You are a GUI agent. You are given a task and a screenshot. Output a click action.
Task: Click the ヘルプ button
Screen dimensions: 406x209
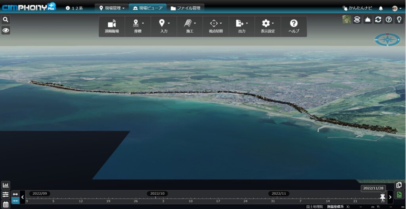pos(294,27)
